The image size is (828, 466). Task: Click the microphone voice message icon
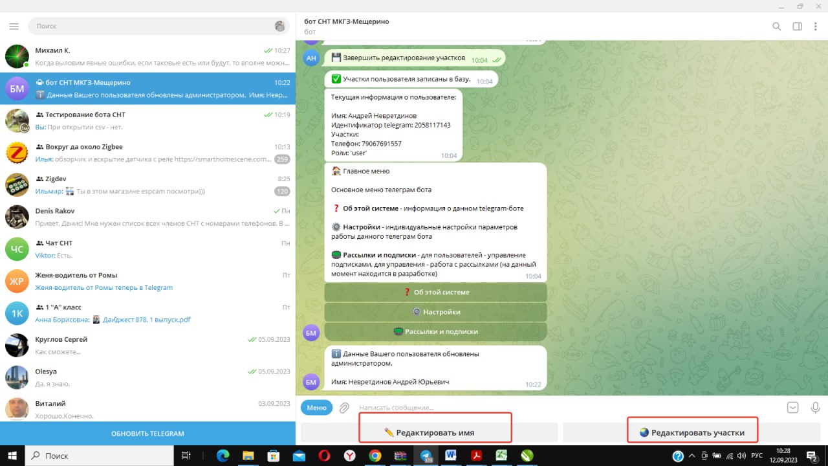pos(815,408)
